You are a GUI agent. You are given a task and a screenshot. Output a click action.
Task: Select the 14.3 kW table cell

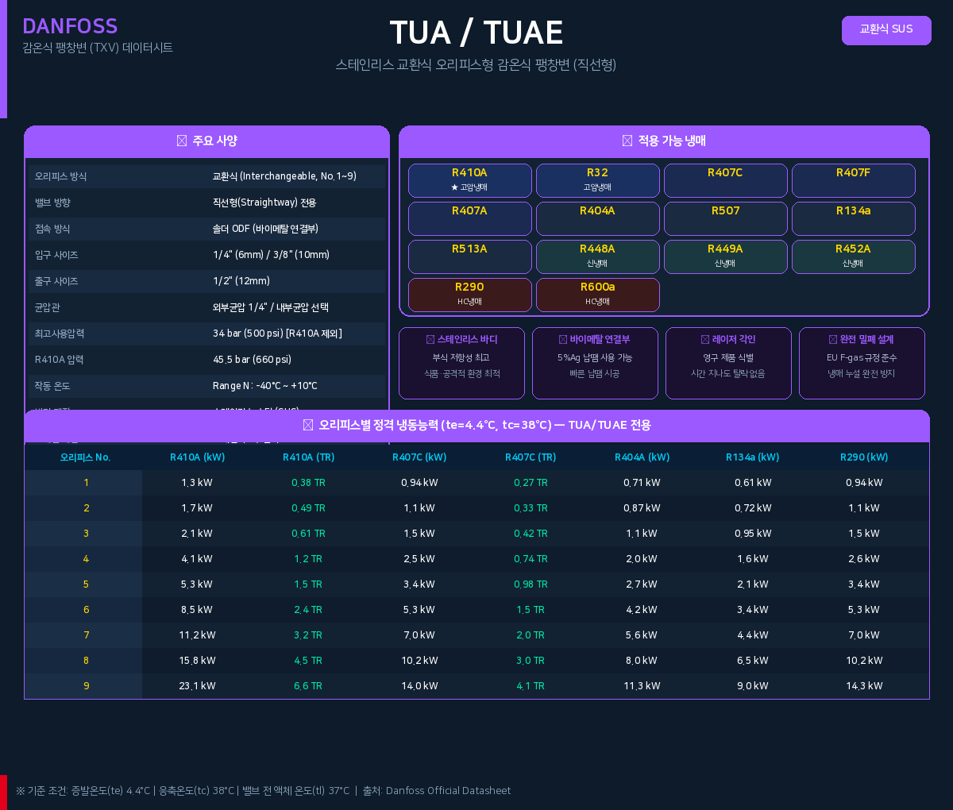864,686
